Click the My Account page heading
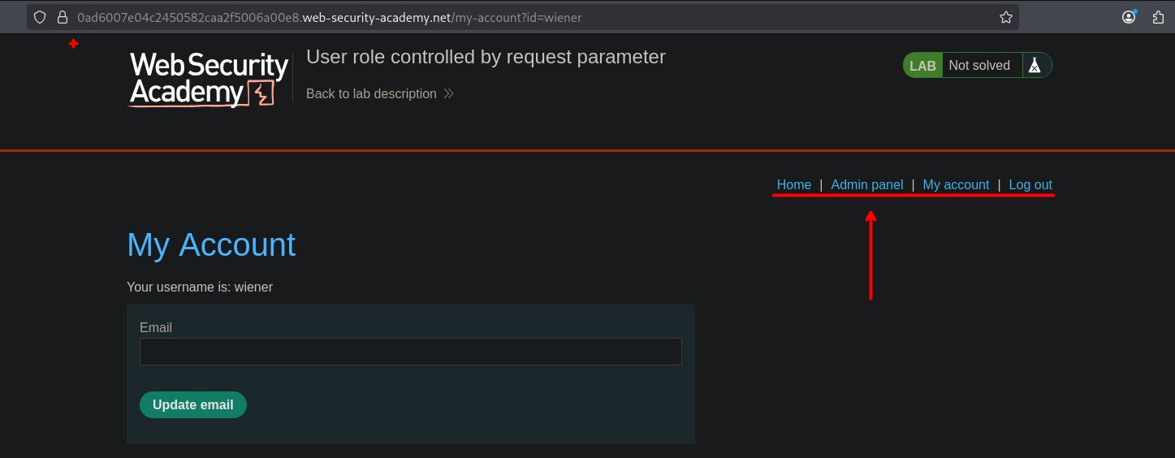The image size is (1175, 458). coord(211,245)
